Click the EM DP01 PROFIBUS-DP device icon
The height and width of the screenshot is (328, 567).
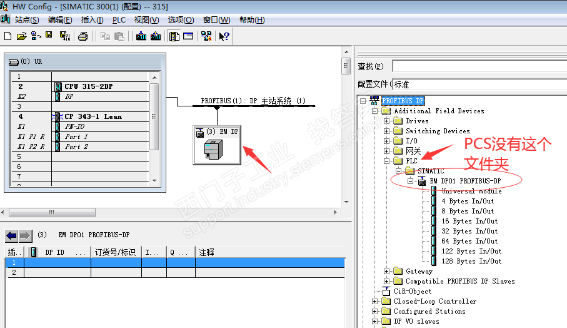(422, 181)
